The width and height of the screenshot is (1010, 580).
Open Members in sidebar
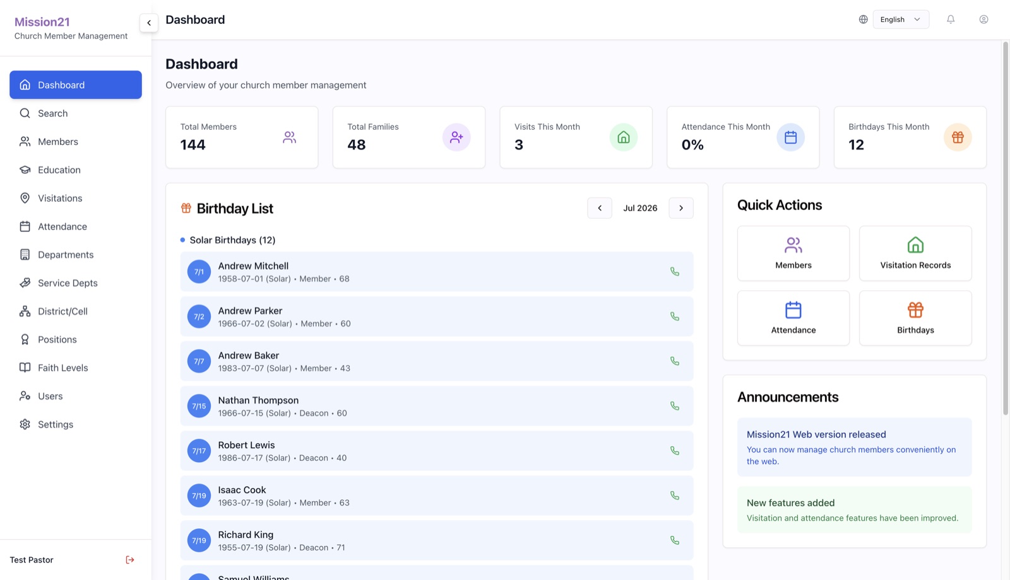coord(76,142)
